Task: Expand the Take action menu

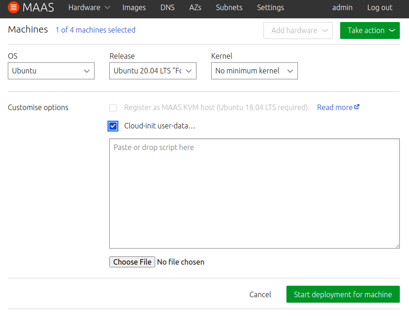Action: (x=370, y=31)
